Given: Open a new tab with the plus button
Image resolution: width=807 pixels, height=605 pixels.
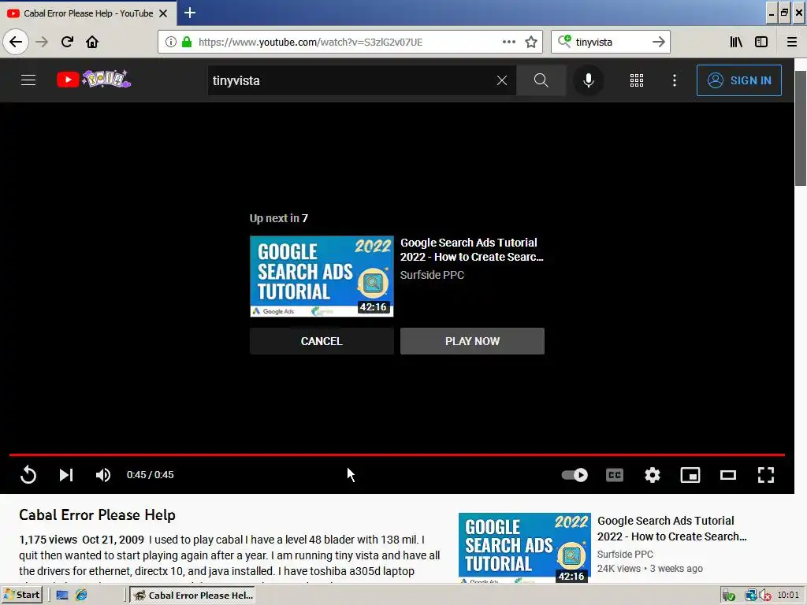Looking at the screenshot, I should 190,13.
